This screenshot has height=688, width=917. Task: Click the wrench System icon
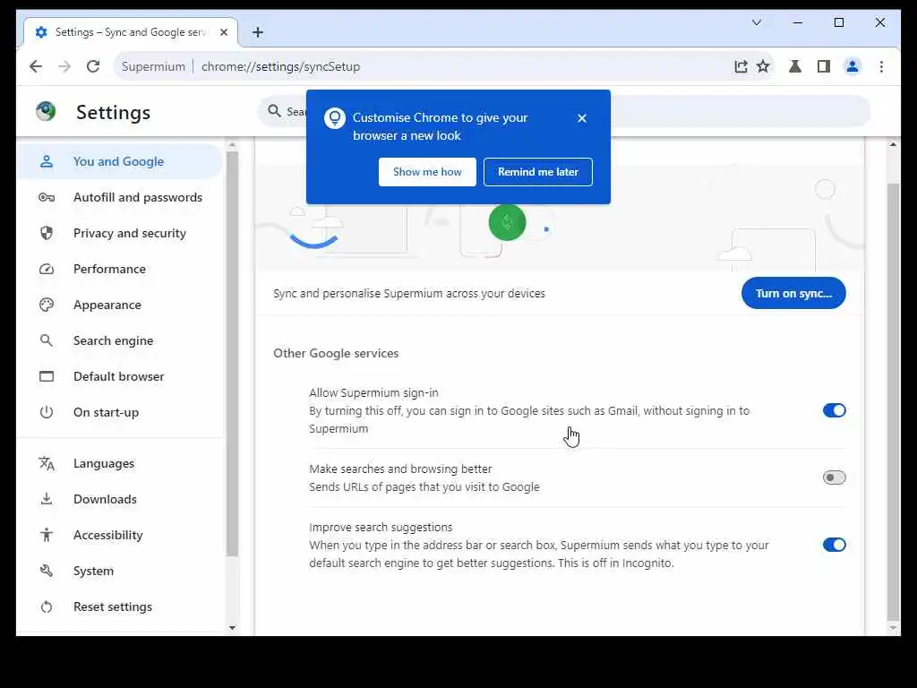(47, 571)
